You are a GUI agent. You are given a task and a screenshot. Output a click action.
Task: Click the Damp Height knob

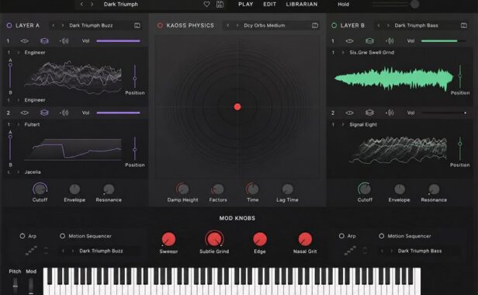tap(183, 189)
